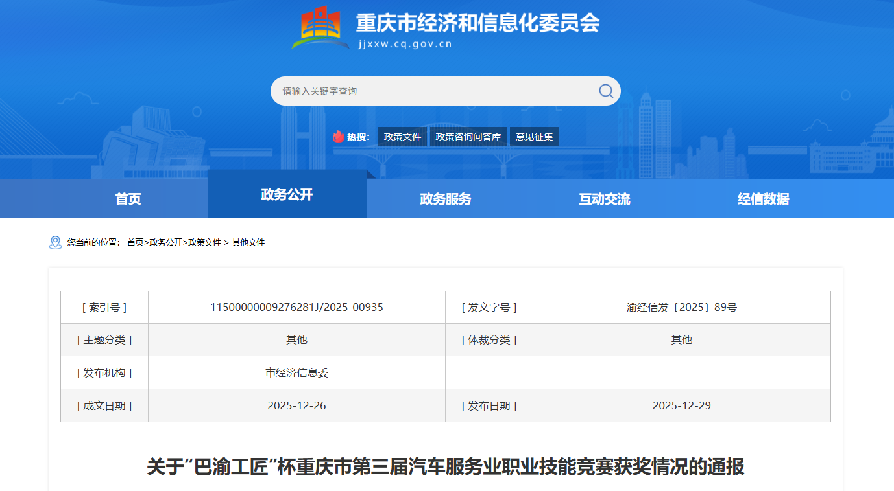Image resolution: width=894 pixels, height=491 pixels.
Task: Click the magnifier search icon
Action: coord(606,91)
